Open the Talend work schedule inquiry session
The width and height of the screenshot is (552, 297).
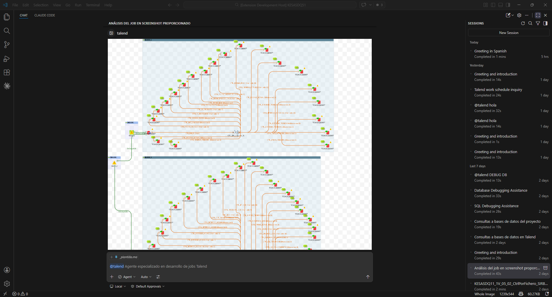[x=509, y=92]
